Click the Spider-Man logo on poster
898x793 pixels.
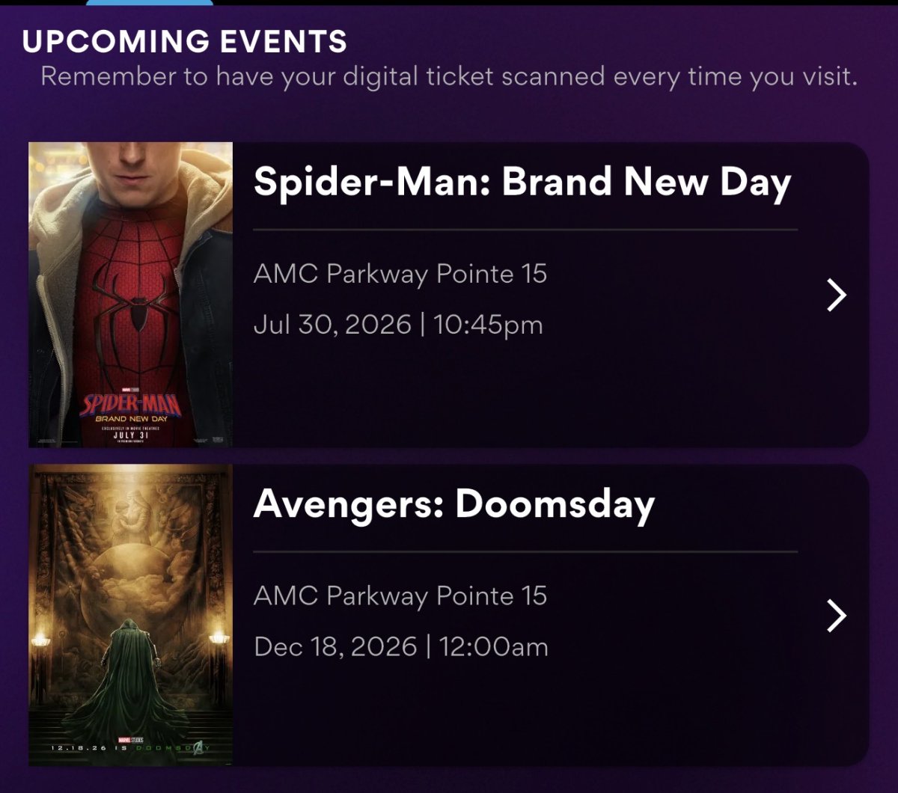pos(131,404)
